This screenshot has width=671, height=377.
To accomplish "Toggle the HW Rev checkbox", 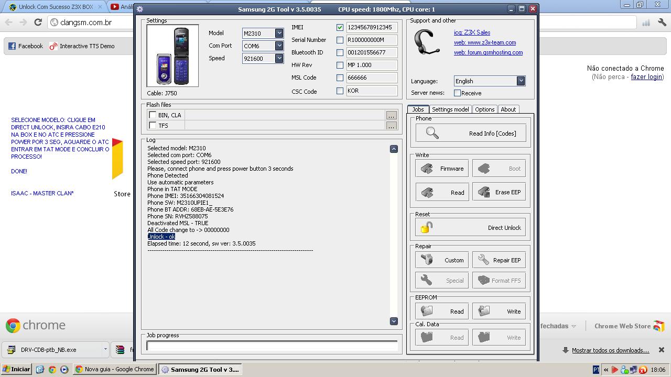I will (x=340, y=65).
